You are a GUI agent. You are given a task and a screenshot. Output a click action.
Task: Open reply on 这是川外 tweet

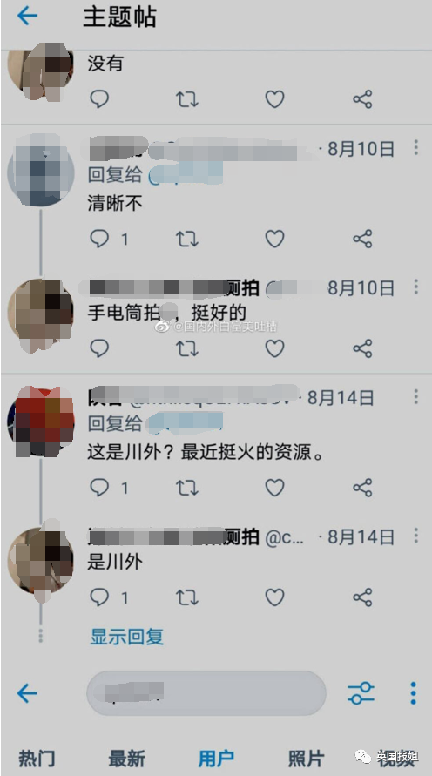[x=99, y=488]
